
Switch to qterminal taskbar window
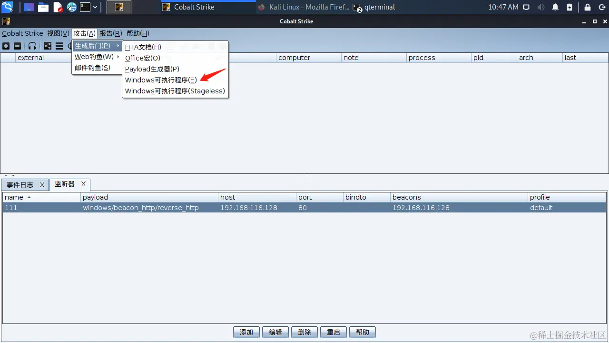coord(374,7)
